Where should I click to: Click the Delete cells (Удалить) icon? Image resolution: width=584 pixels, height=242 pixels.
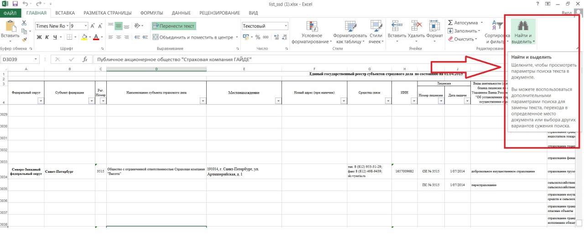click(x=416, y=26)
